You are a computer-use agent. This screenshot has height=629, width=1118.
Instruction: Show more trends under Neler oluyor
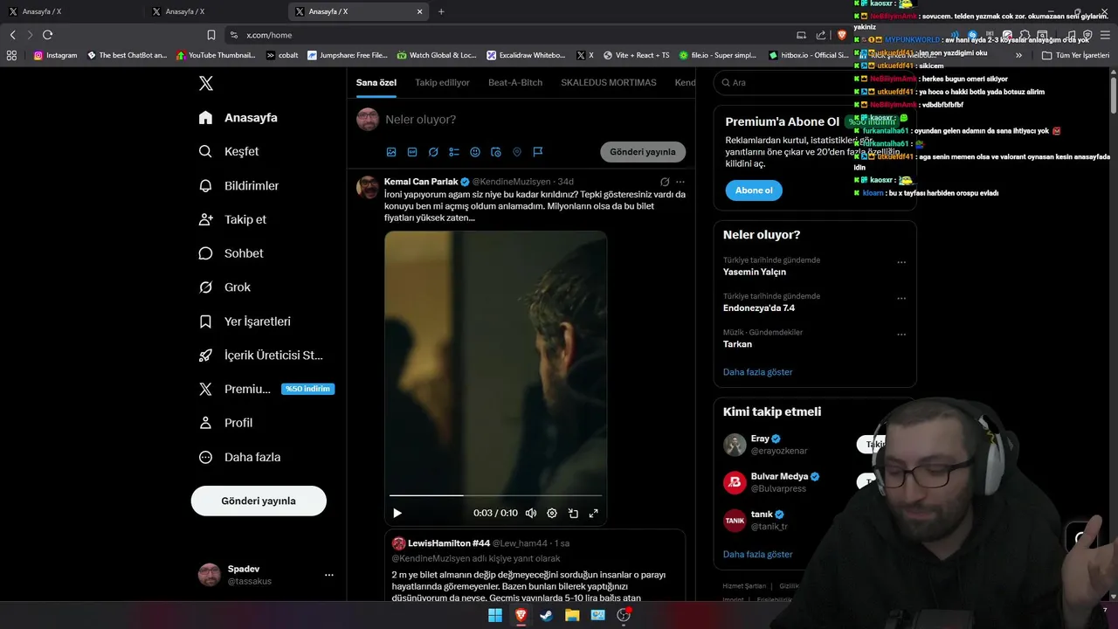point(757,372)
